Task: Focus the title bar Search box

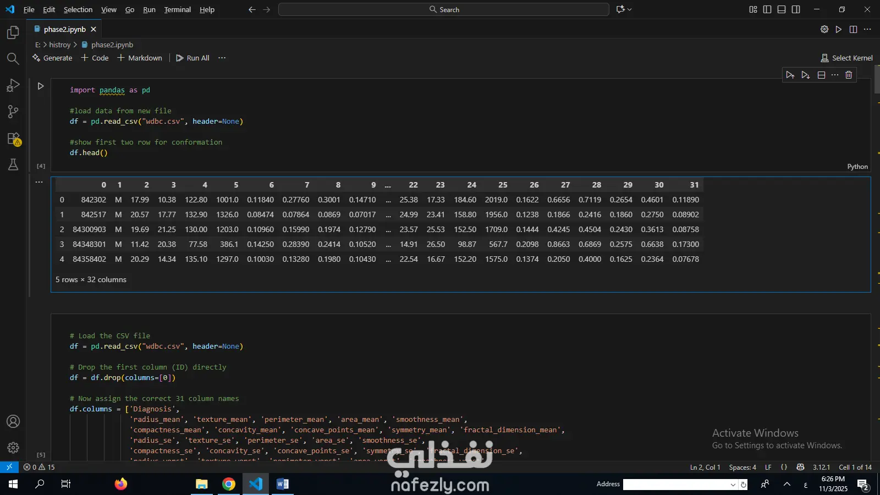Action: pyautogui.click(x=444, y=9)
